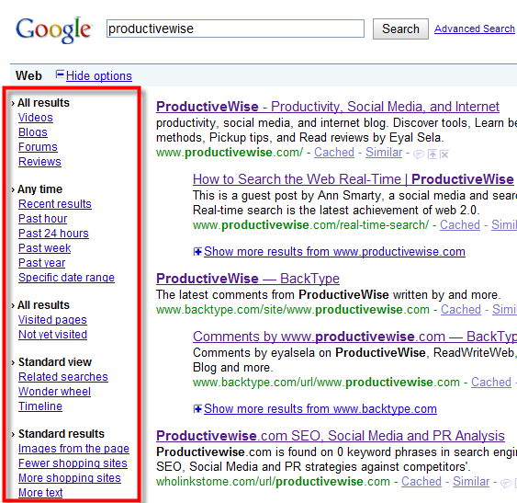Filter results by Videos
Image resolution: width=517 pixels, height=503 pixels.
(36, 118)
